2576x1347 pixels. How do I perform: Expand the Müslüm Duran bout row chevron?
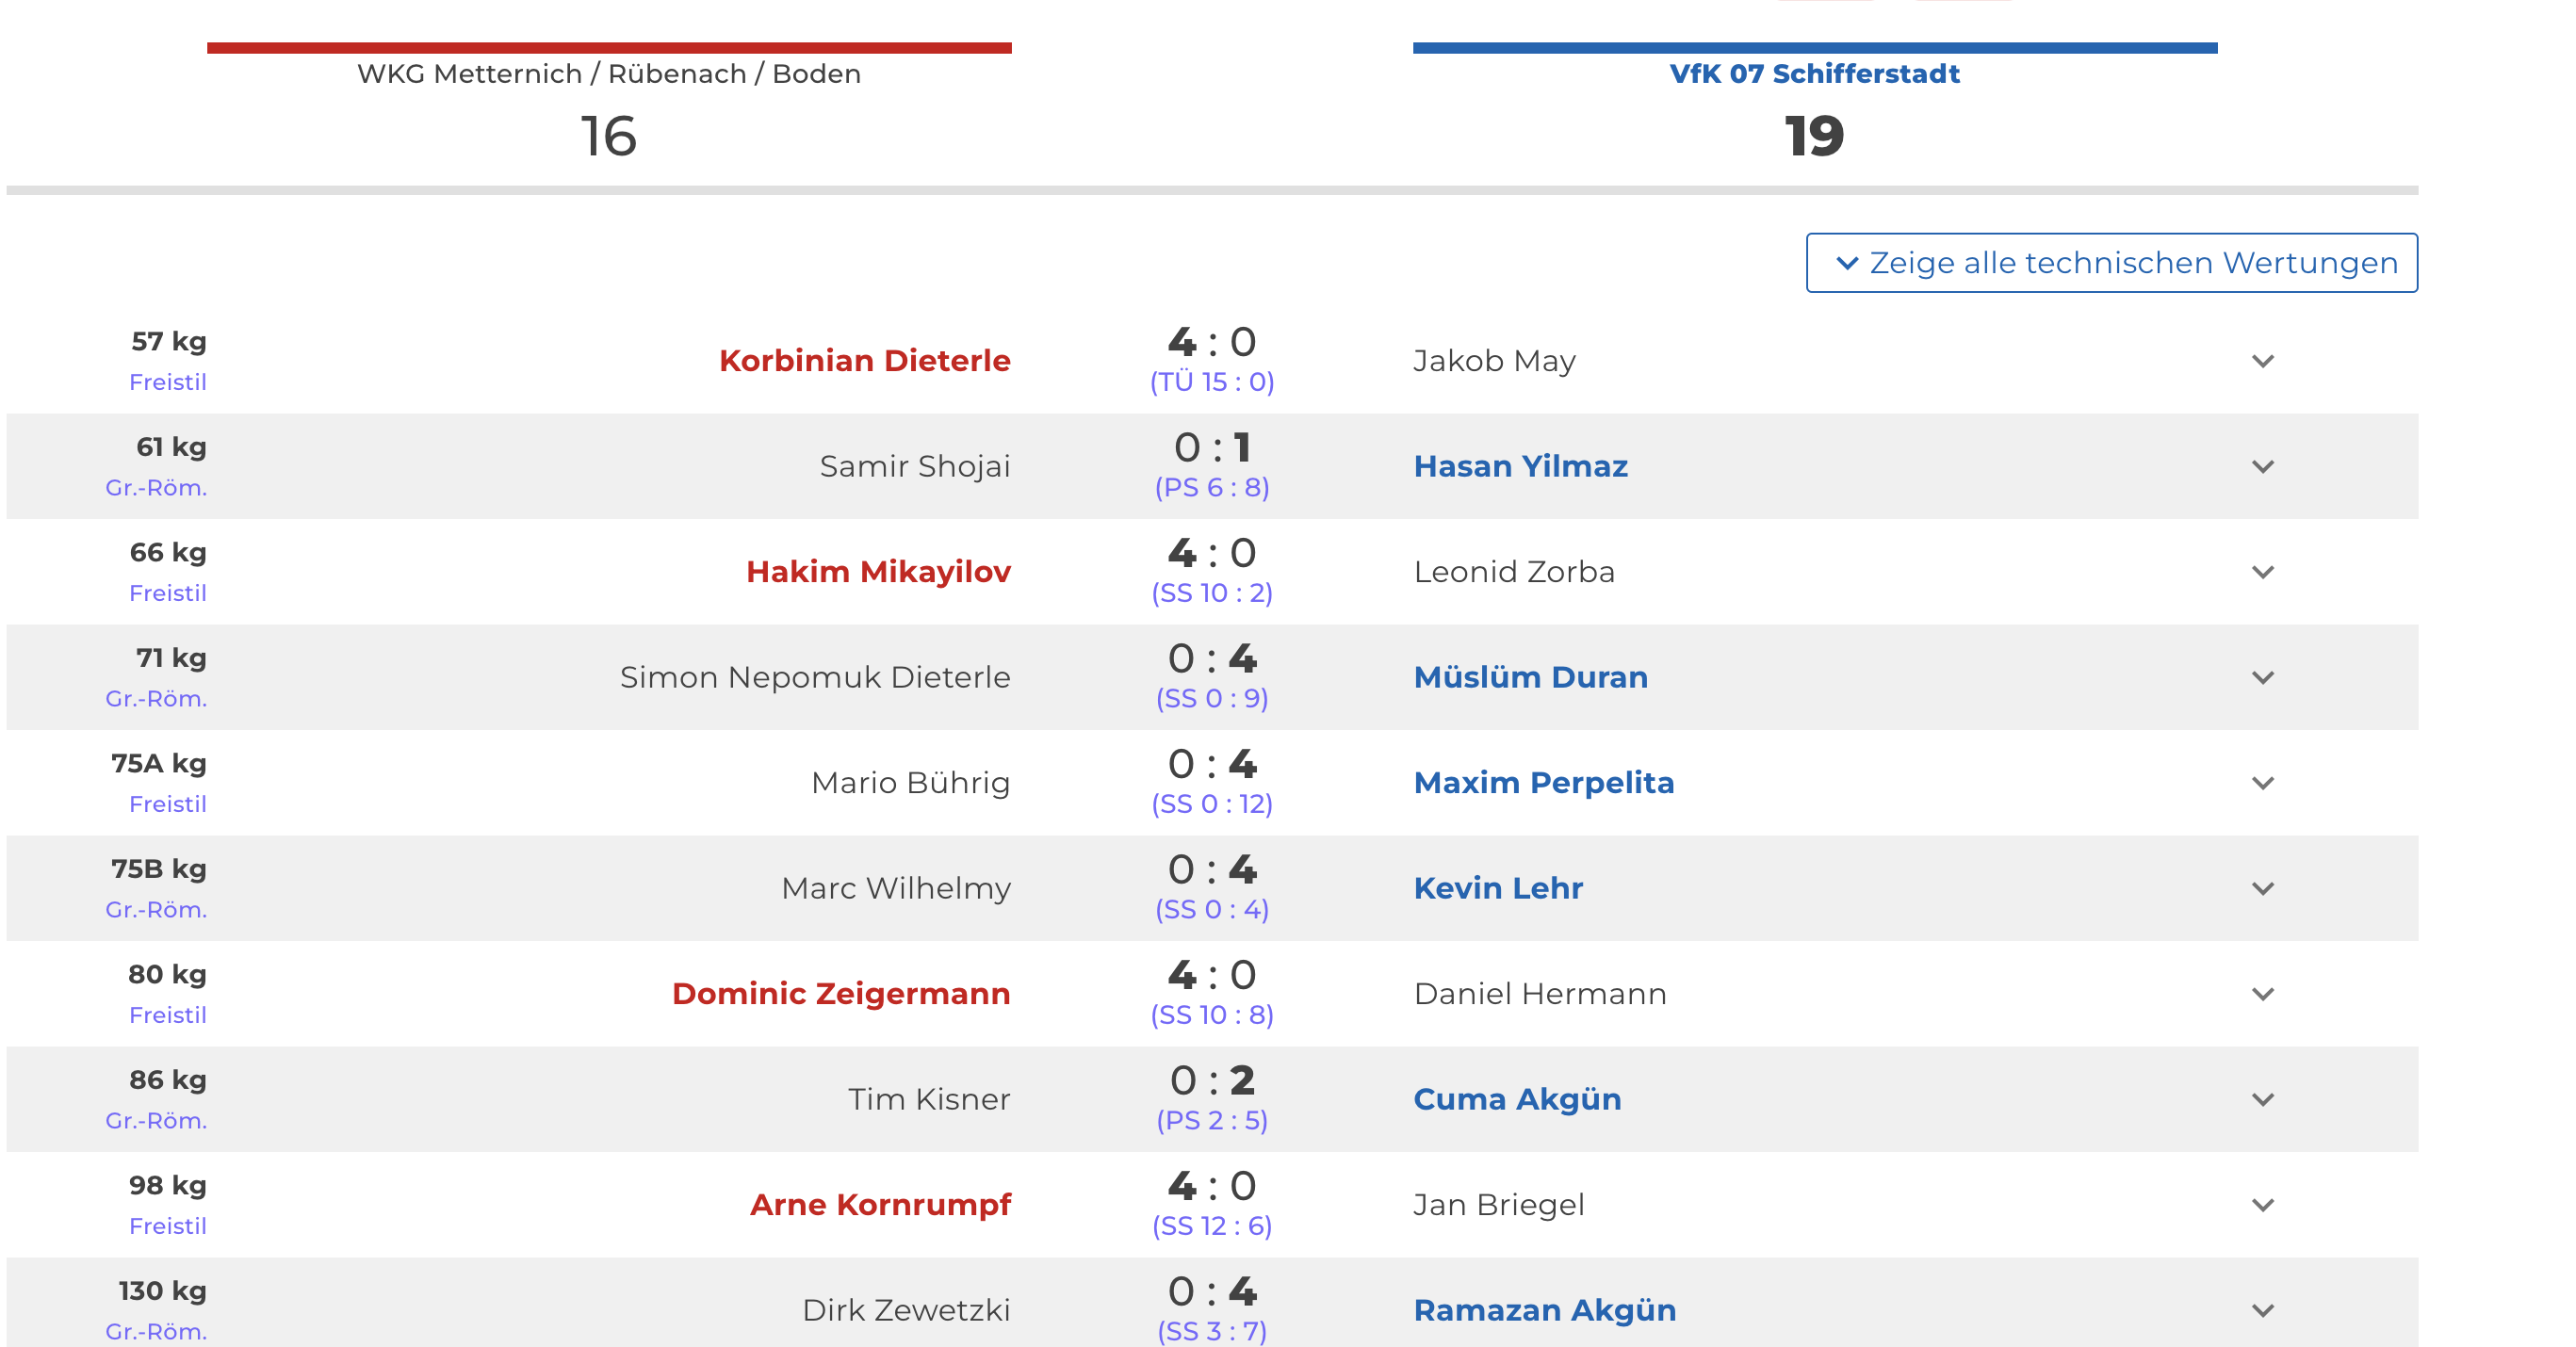[2262, 678]
